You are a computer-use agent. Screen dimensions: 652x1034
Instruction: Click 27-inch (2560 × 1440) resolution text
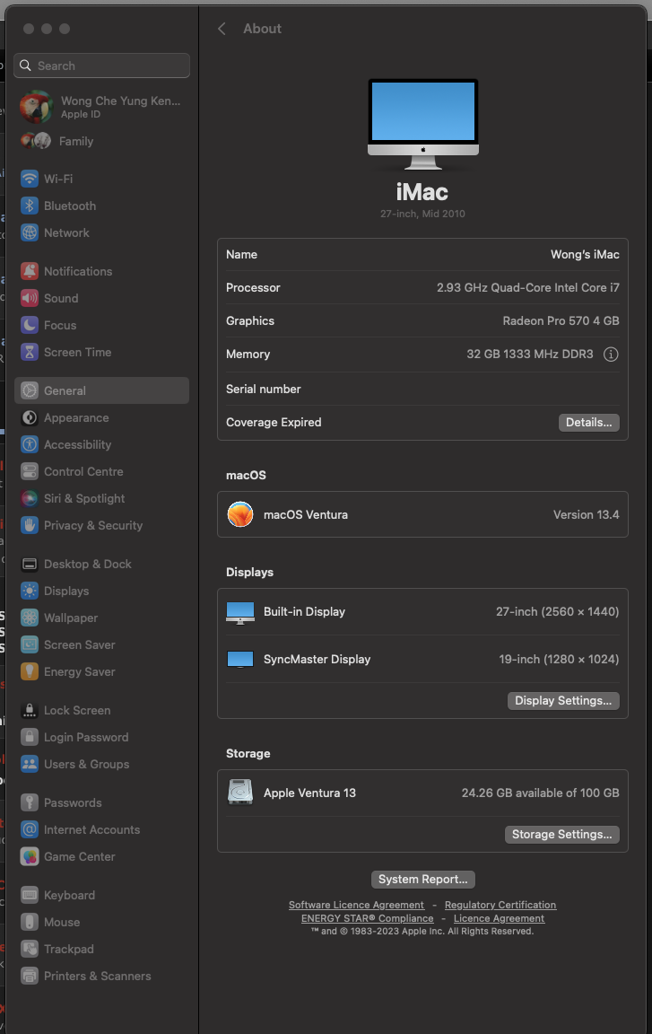(x=557, y=611)
